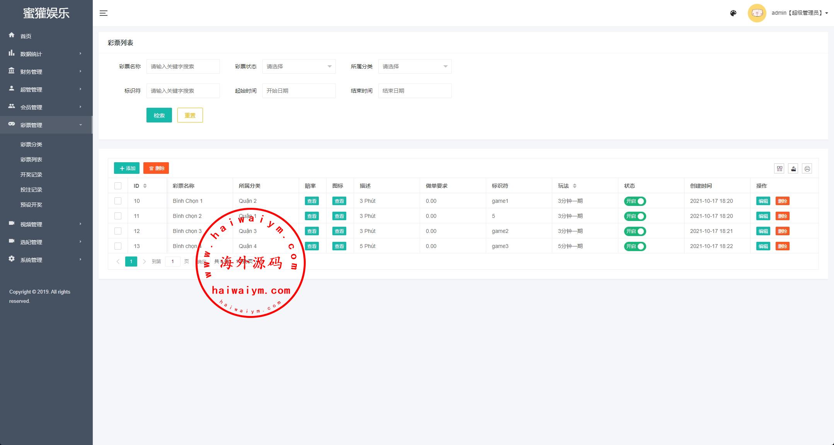Screen dimensions: 834x445
Task: Toggle 开启 status for Bình Chọn 1
Action: tap(635, 201)
